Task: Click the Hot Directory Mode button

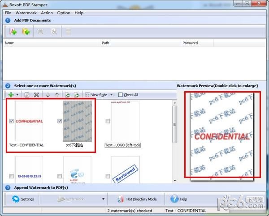Action: coord(136,199)
